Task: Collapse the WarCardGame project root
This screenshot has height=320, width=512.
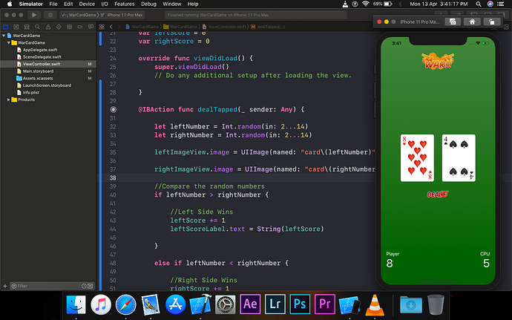Action: tap(5, 36)
